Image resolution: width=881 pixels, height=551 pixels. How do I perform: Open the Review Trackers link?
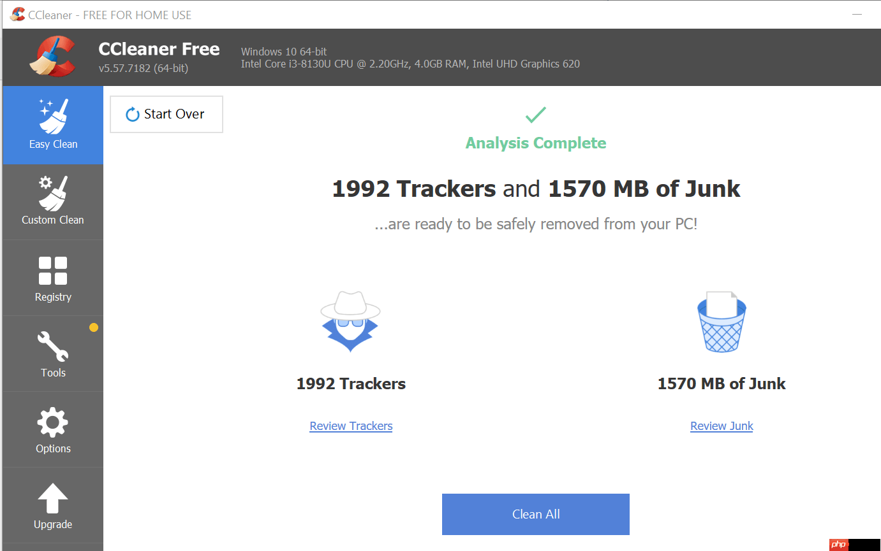[x=351, y=426]
